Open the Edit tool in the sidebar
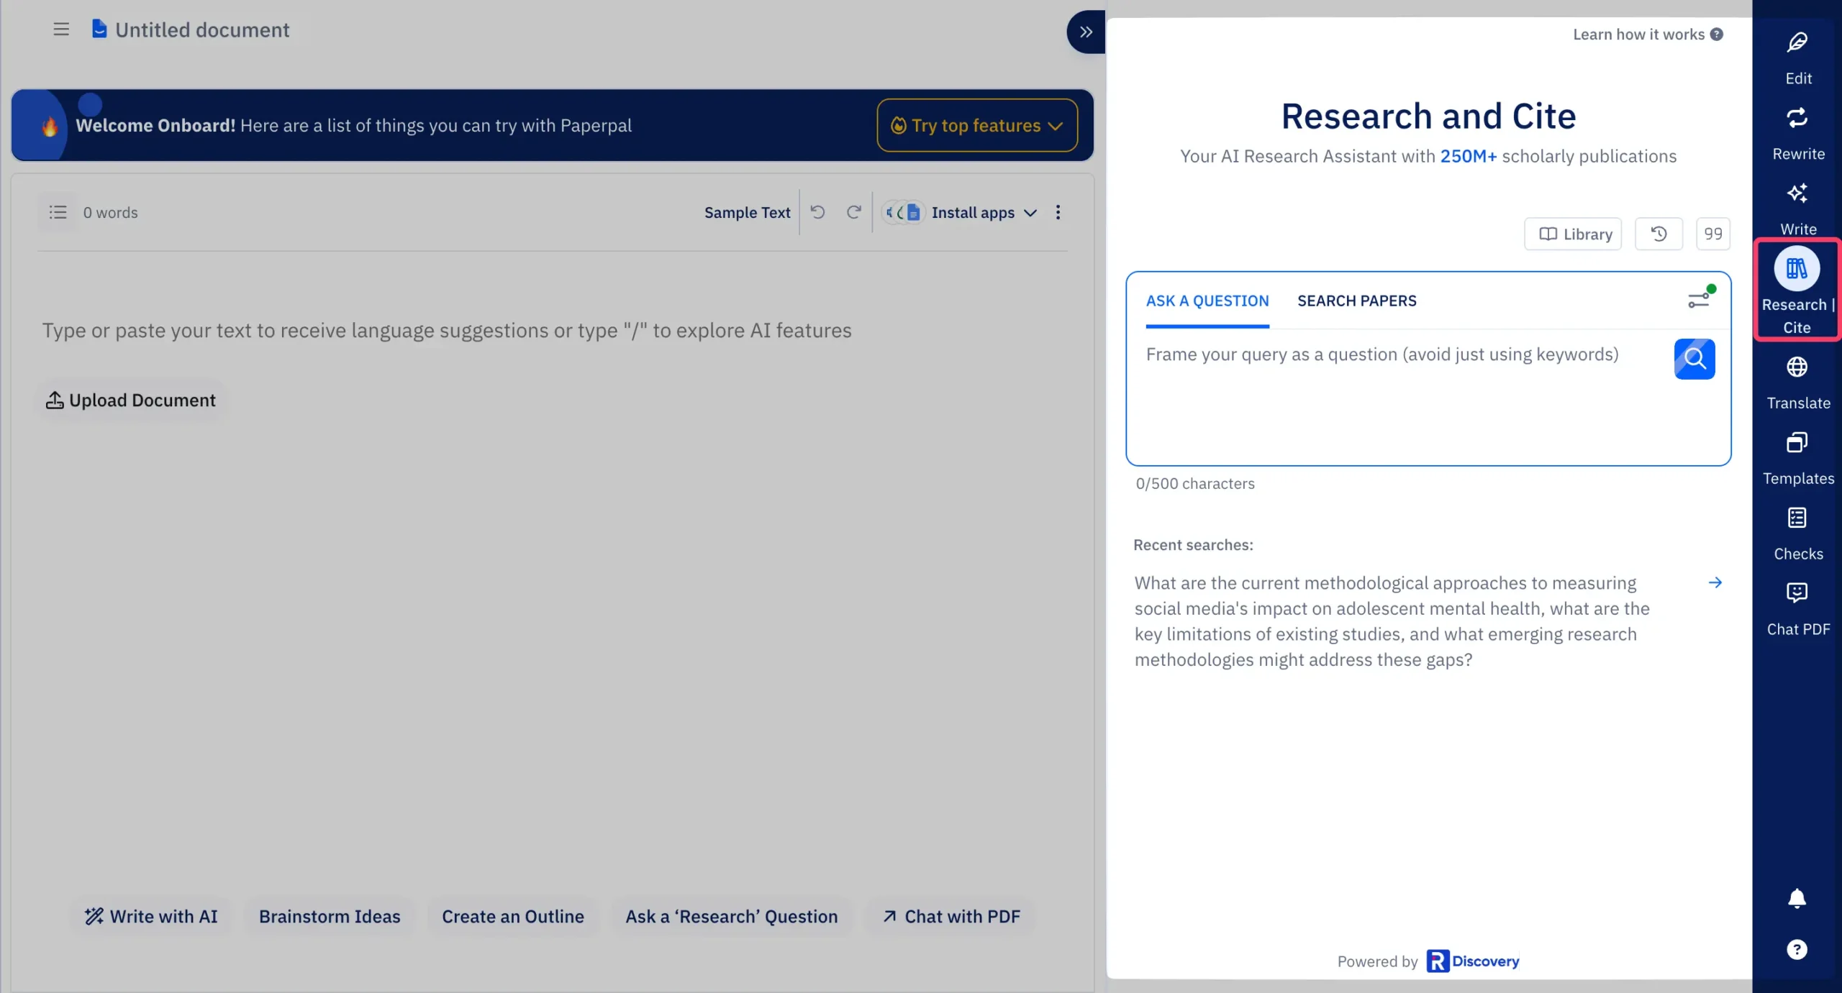 1797,58
